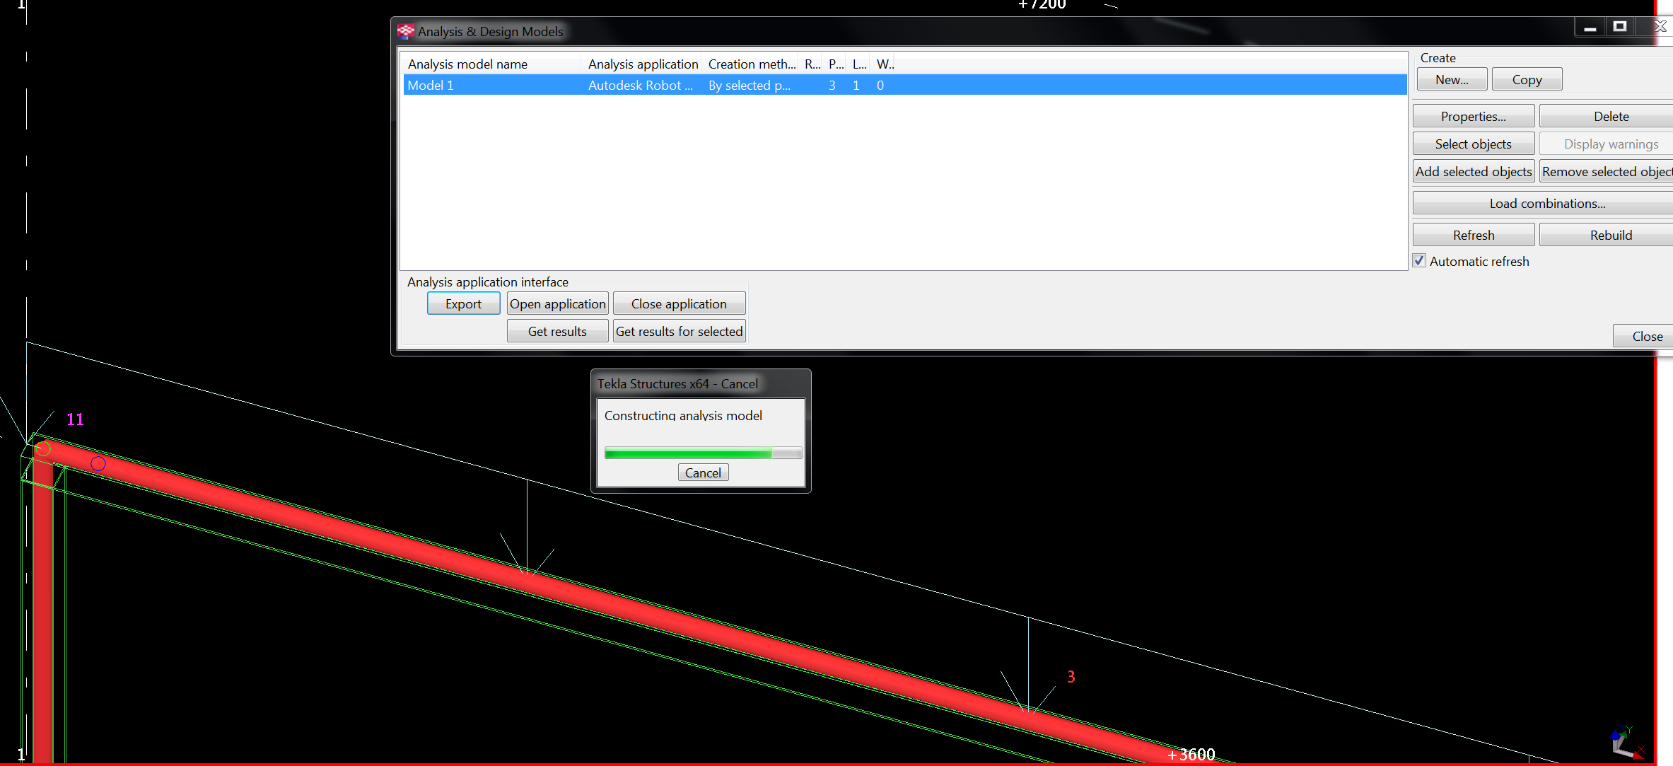Click the Tekla dialog title icon
The image size is (1673, 766).
pyautogui.click(x=405, y=31)
